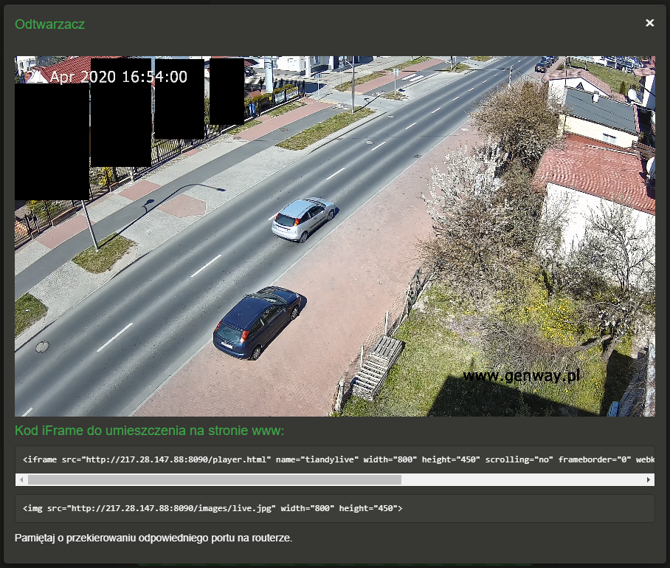Click the left arrow of the code scrollbar

(x=21, y=479)
